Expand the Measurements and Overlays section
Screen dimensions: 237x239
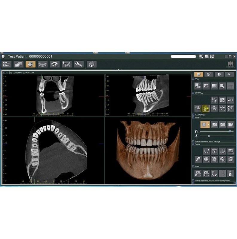point(193,141)
